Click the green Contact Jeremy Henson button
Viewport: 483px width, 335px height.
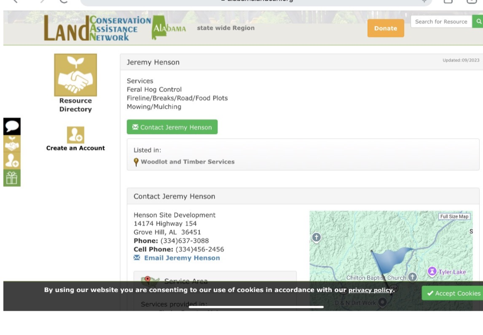pyautogui.click(x=172, y=127)
